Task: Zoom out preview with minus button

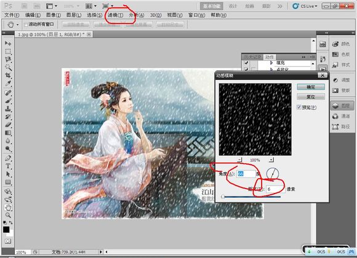Action: pyautogui.click(x=239, y=160)
